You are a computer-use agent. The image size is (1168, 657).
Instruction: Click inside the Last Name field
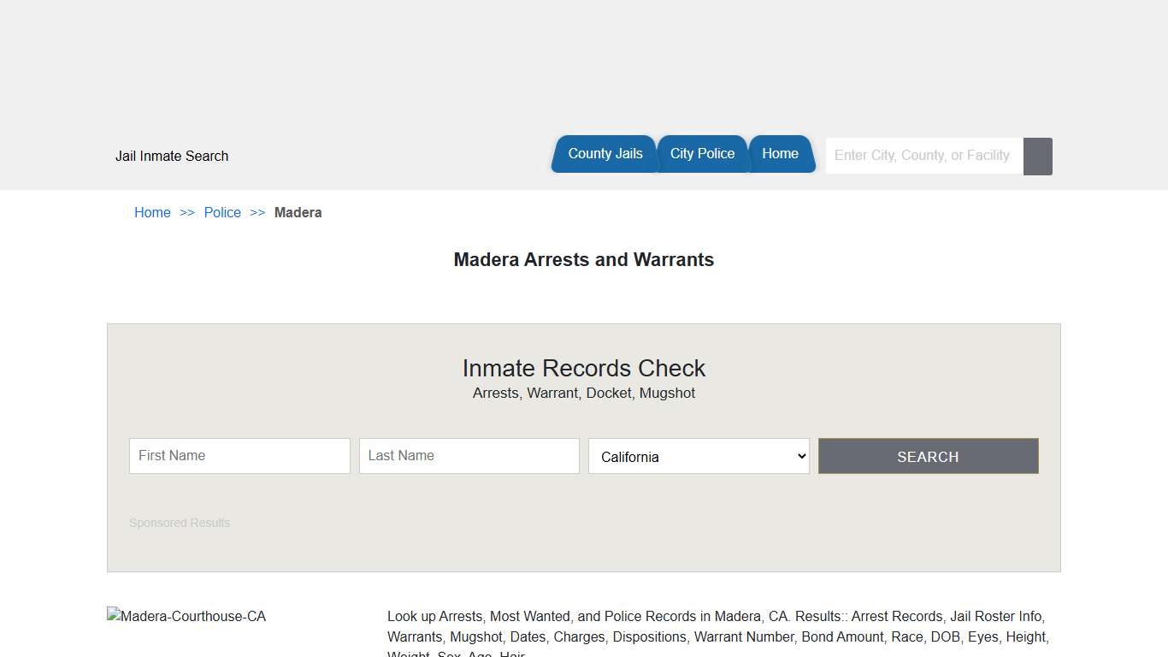(x=469, y=455)
